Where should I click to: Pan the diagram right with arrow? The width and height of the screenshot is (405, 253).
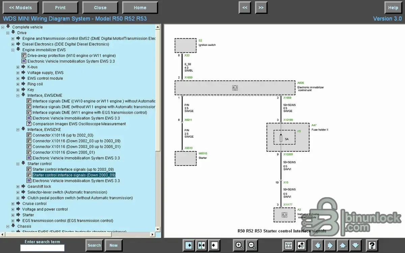[330, 245]
